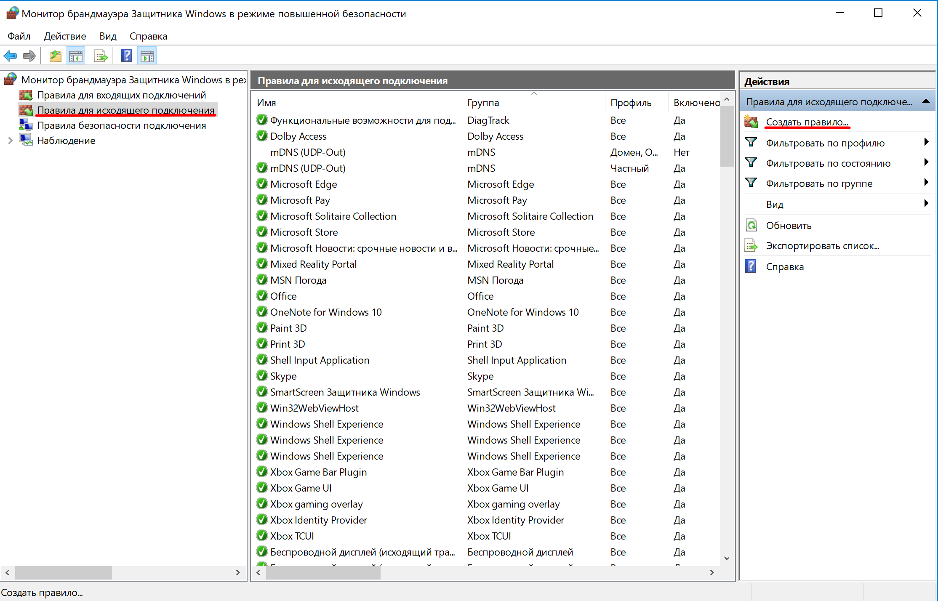Click the tree pane horizontal scrollbar thumb
The width and height of the screenshot is (938, 601).
[x=64, y=572]
